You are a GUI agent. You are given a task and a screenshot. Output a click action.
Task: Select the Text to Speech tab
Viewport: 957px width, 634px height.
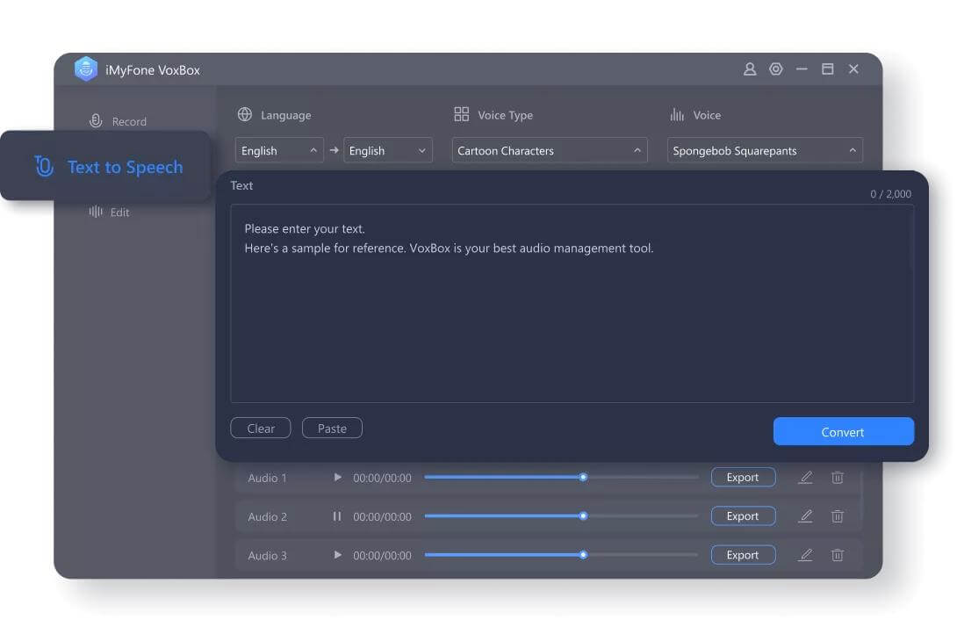(105, 166)
